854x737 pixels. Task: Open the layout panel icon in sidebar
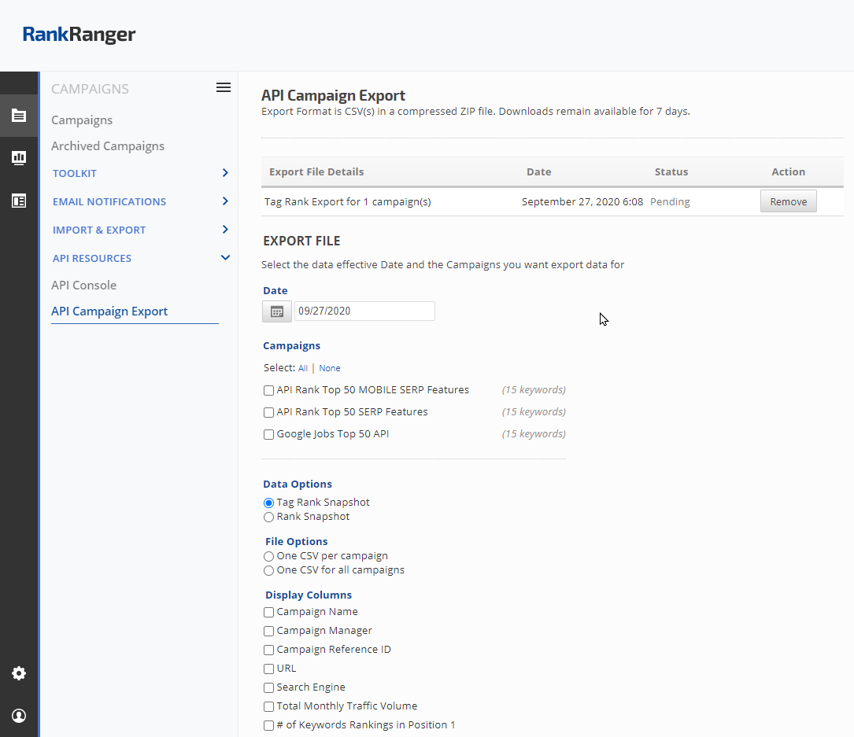click(x=19, y=201)
